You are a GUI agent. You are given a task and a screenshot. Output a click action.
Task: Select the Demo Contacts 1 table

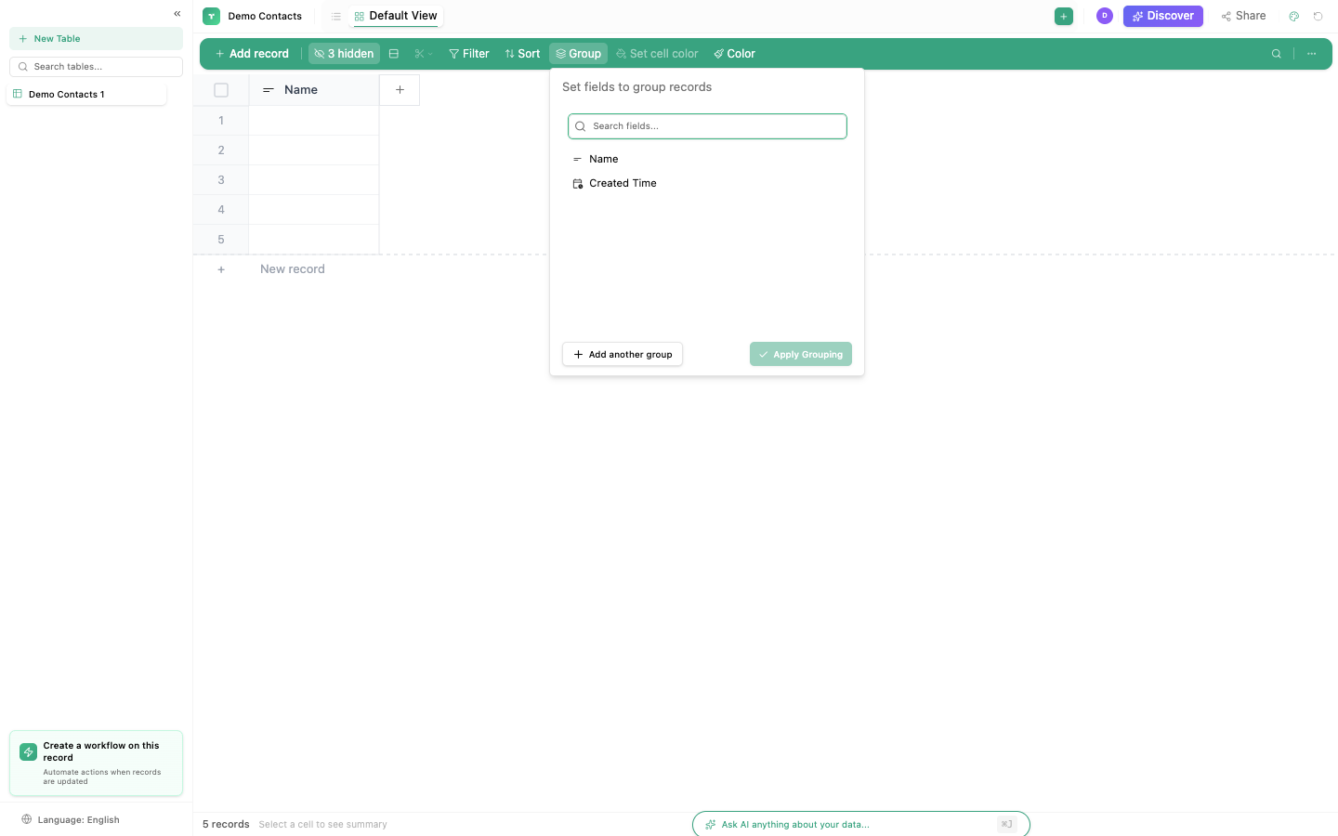[86, 94]
